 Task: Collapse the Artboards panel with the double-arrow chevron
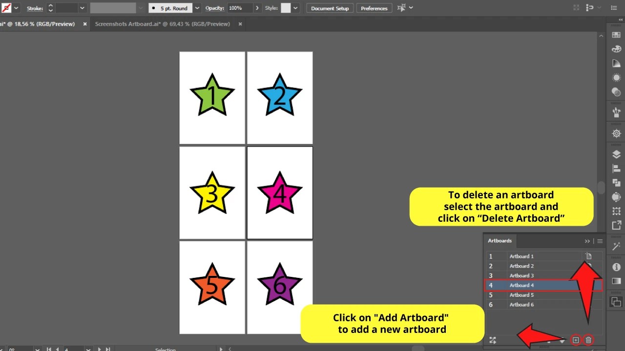pos(587,240)
